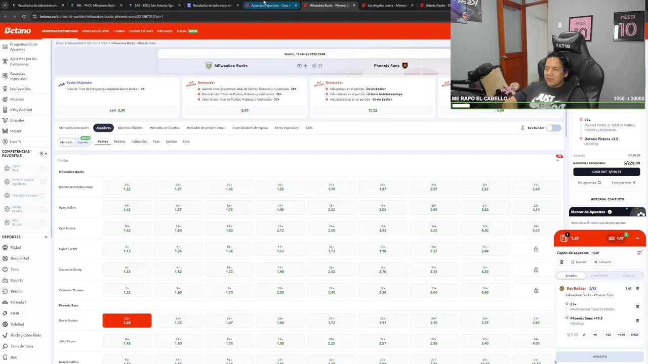The image size is (648, 364).
Task: Select the Fórmula 1 car icon
Action: coord(5,302)
